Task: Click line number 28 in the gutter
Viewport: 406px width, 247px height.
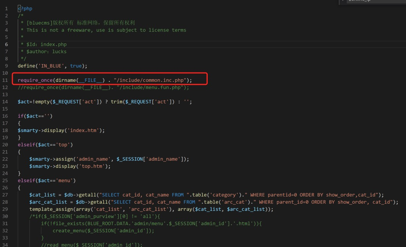Action: coord(5,202)
